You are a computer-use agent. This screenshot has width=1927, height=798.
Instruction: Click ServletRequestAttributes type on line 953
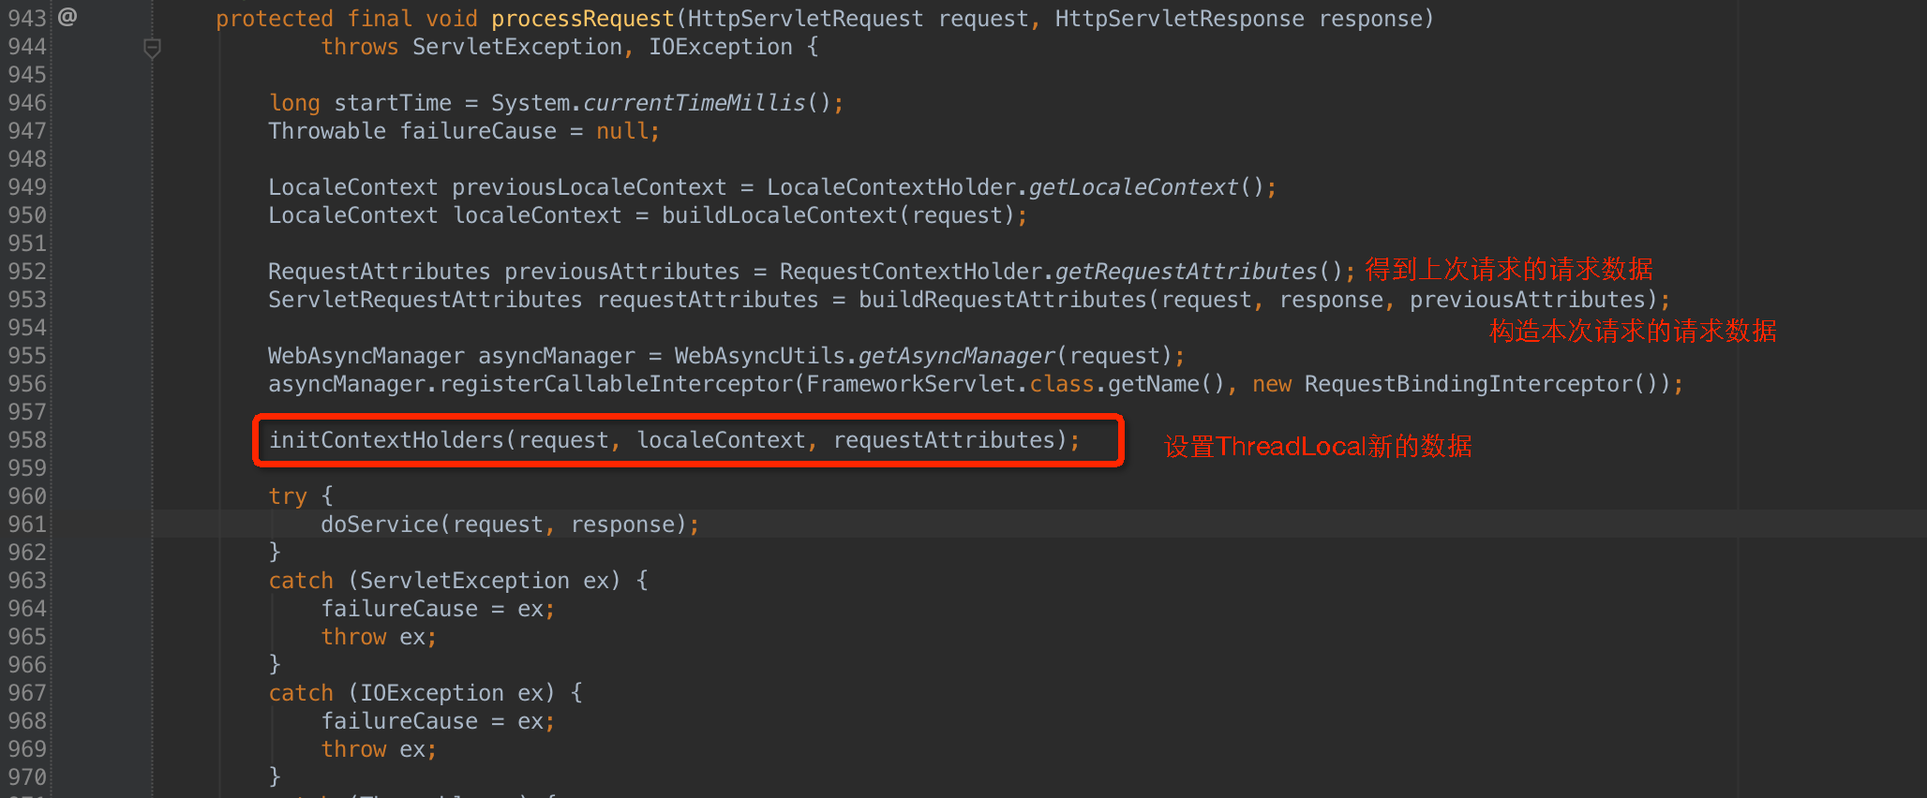pos(426,300)
